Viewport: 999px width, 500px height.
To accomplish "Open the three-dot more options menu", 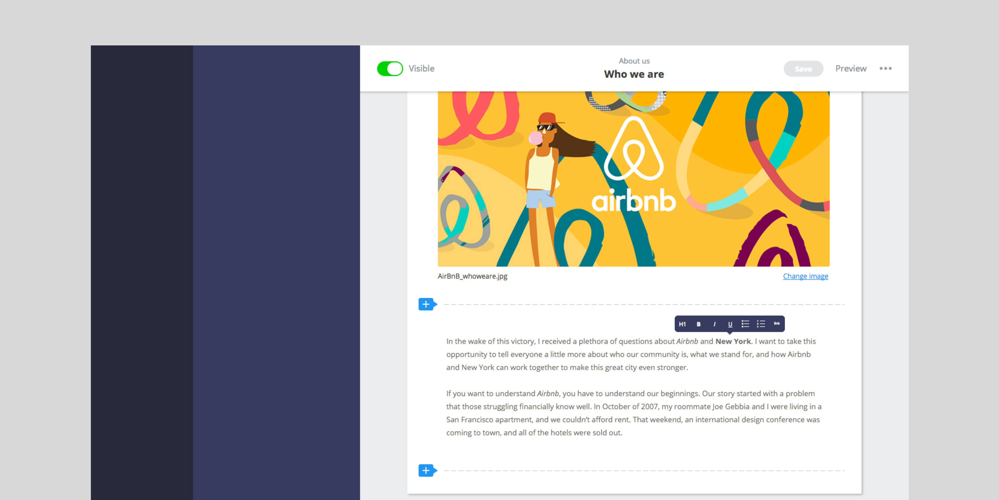I will 885,69.
